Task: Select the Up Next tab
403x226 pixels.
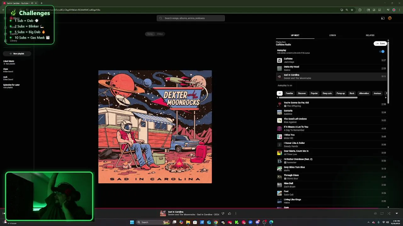Action: click(x=295, y=35)
